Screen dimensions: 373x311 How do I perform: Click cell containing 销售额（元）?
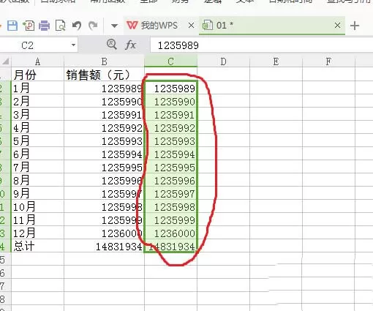(104, 75)
